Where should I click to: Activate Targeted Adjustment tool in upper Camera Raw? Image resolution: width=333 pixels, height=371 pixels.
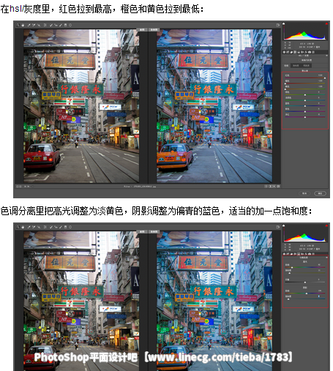tap(39, 25)
